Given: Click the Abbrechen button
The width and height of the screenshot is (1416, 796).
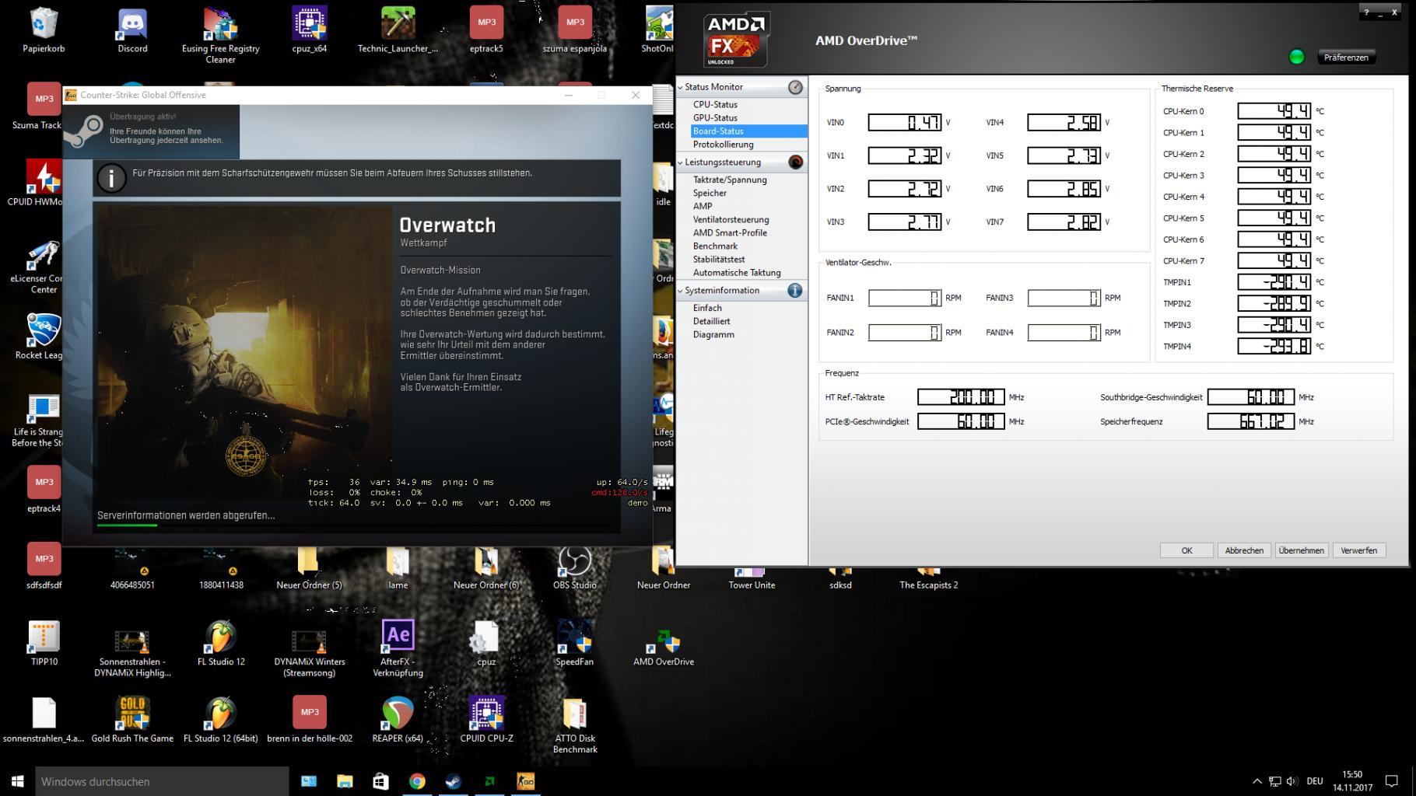Looking at the screenshot, I should tap(1244, 550).
